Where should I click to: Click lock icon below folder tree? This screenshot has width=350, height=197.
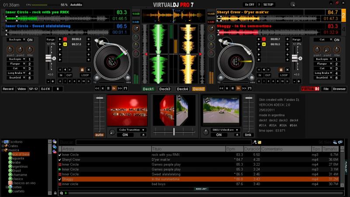(x=55, y=193)
